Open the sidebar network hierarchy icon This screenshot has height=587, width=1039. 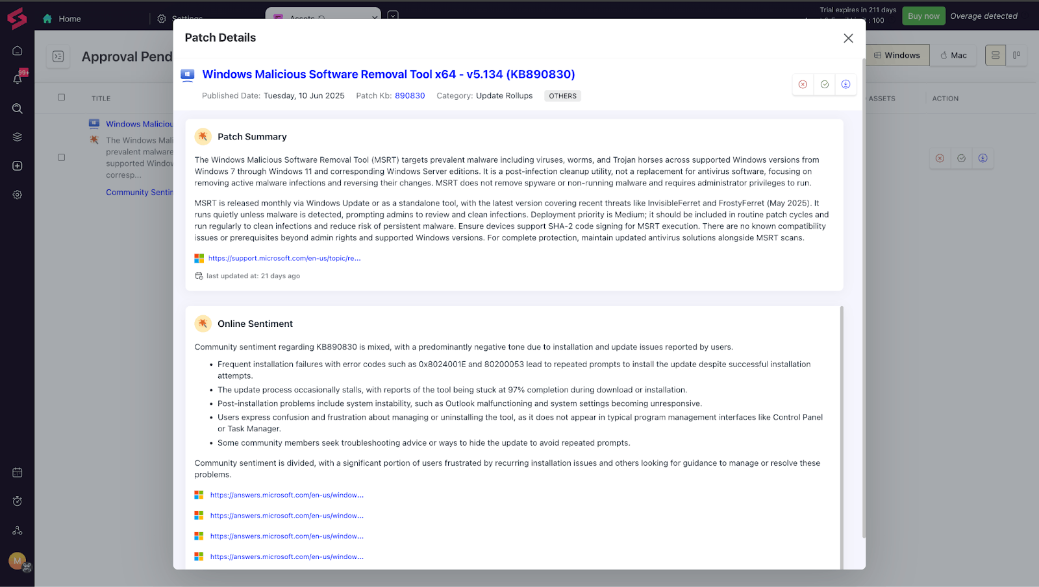pyautogui.click(x=18, y=531)
